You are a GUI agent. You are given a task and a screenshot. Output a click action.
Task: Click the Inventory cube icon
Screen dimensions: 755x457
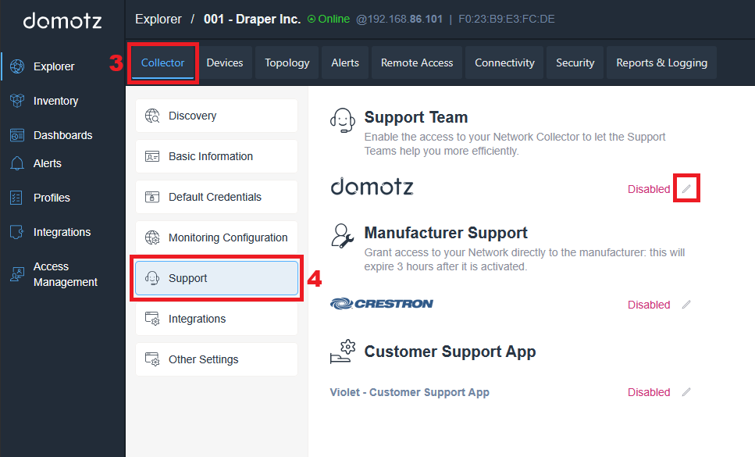17,101
